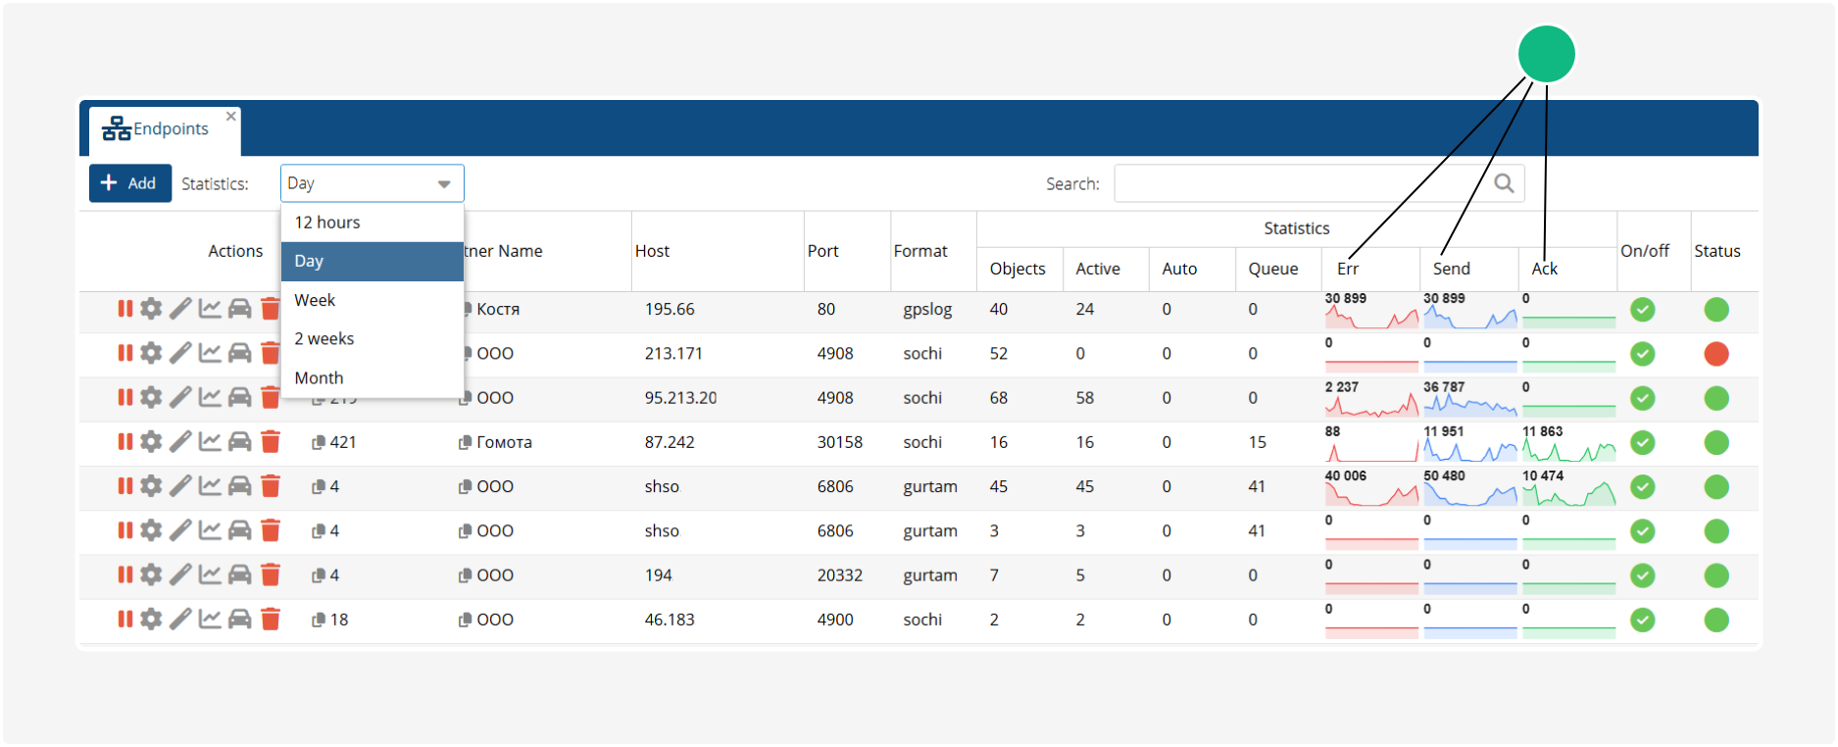1838x747 pixels.
Task: Pause the shso endpoint with 3 objects
Action: point(124,530)
